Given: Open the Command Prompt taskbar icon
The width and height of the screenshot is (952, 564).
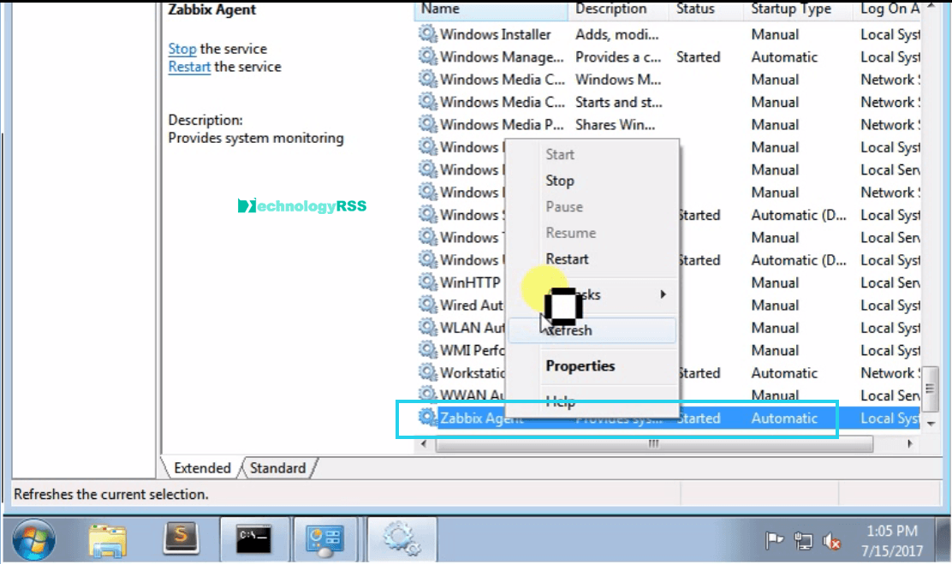Looking at the screenshot, I should (253, 538).
